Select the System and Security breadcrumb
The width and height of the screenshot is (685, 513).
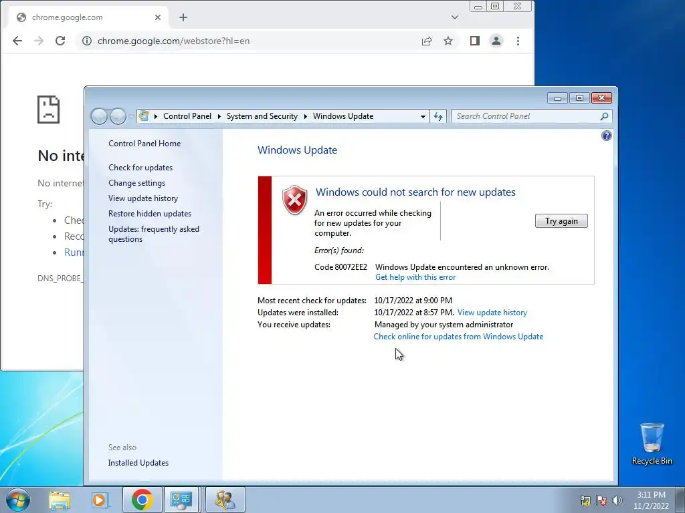(262, 116)
